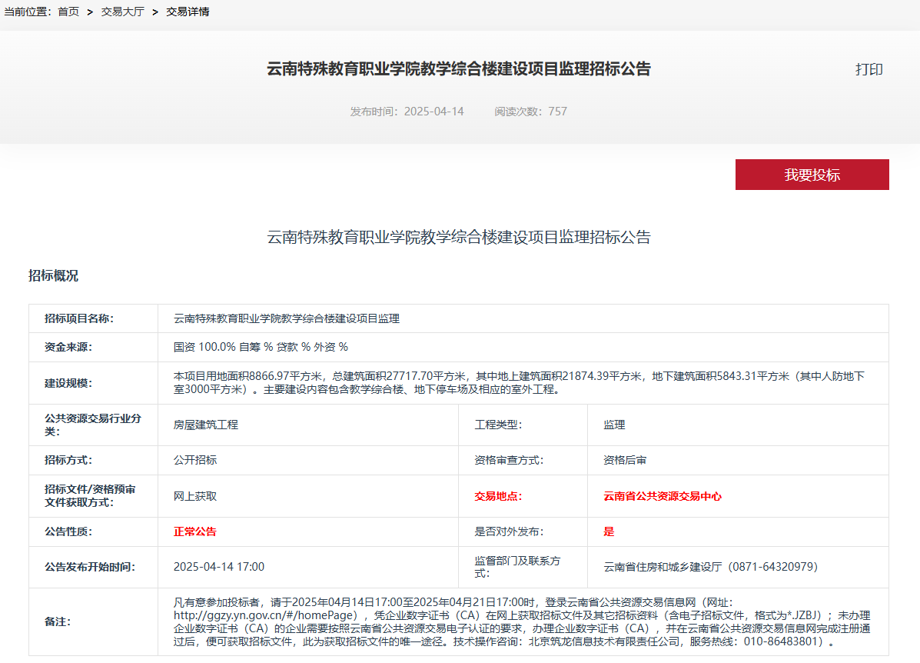Click the red 云南省公共资源交易中心 location text
920x663 pixels.
pos(663,496)
